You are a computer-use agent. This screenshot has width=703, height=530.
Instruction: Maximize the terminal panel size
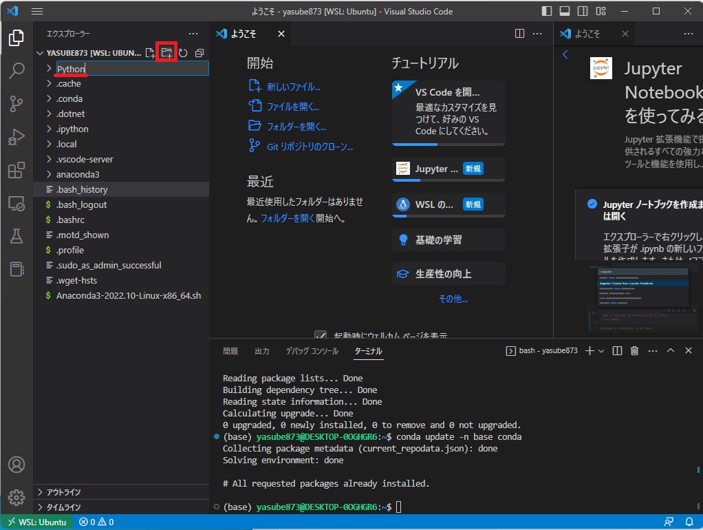671,350
